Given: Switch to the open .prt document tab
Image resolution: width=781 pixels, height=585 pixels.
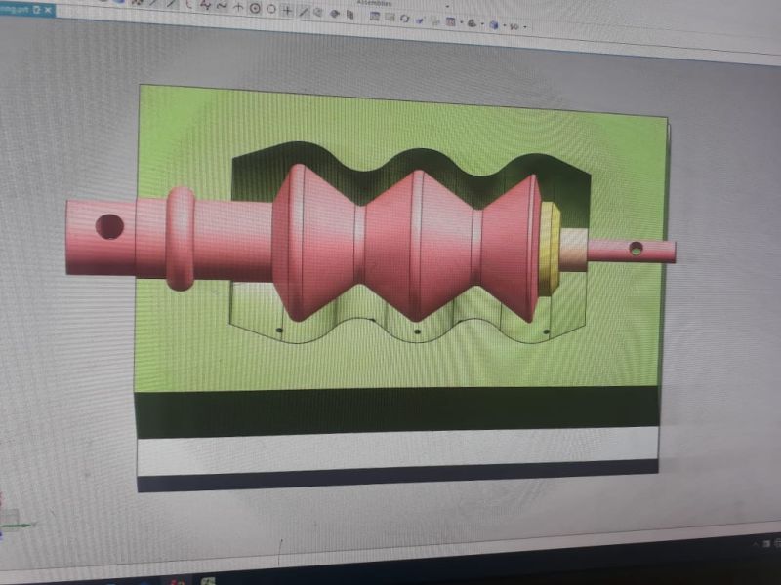Looking at the screenshot, I should tap(15, 8).
